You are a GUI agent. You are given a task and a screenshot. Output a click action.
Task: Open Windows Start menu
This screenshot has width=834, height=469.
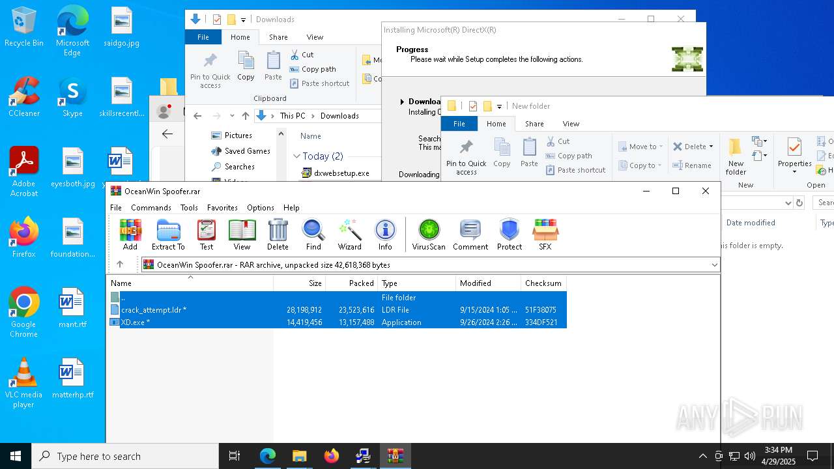tap(16, 456)
